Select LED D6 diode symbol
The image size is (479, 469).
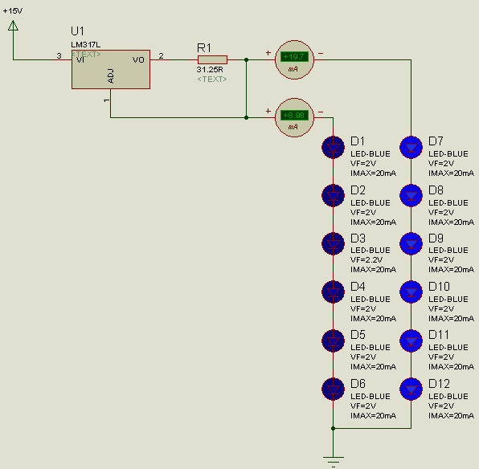[333, 389]
